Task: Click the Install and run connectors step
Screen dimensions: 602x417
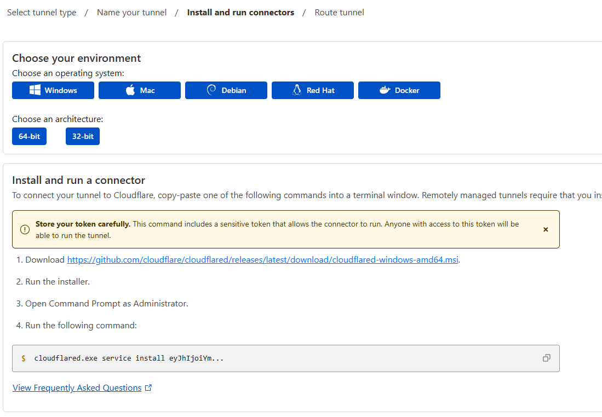Action: pyautogui.click(x=240, y=12)
